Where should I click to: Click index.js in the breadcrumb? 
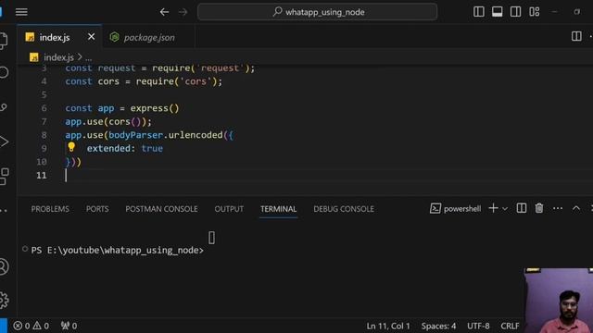pos(58,57)
